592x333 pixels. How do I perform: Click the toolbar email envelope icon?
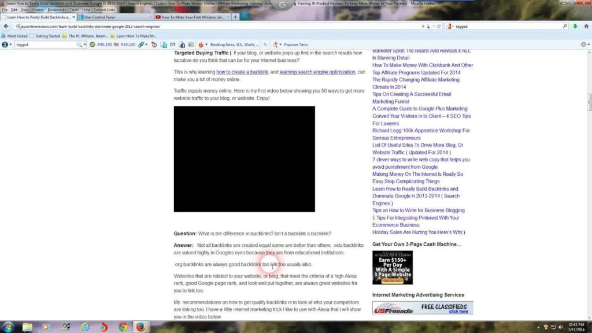click(172, 45)
